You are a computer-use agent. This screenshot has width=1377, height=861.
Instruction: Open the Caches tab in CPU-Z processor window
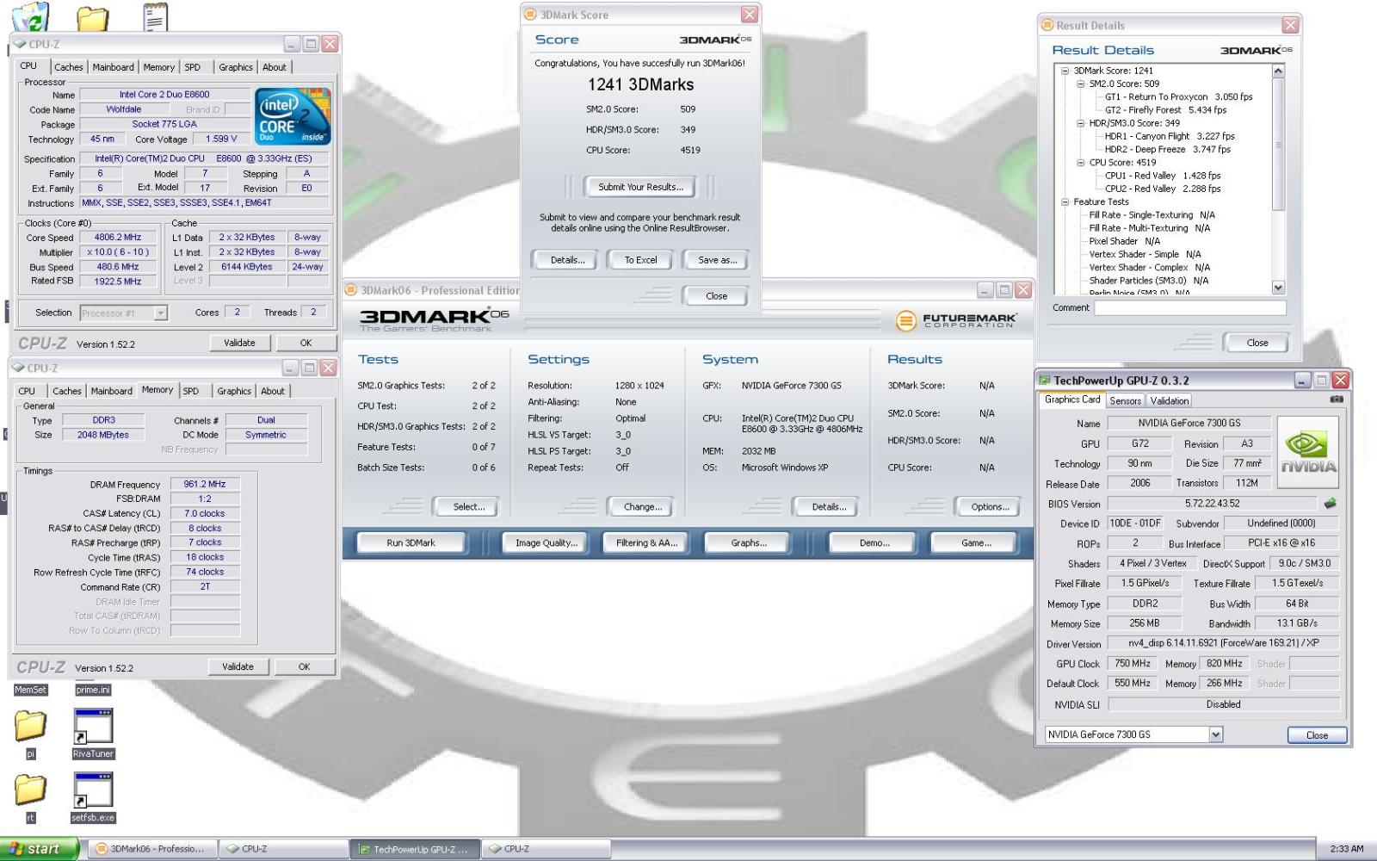pos(69,67)
